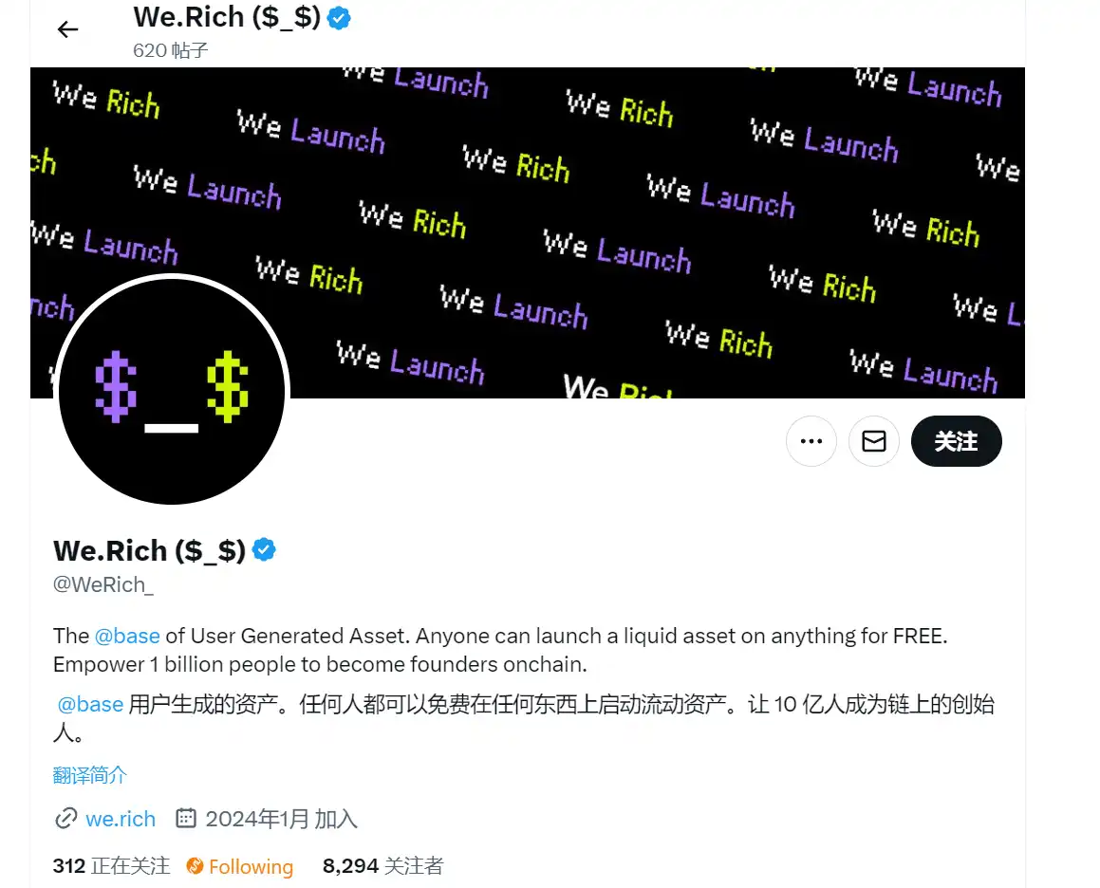Open the three-dot more options menu

[x=811, y=441]
